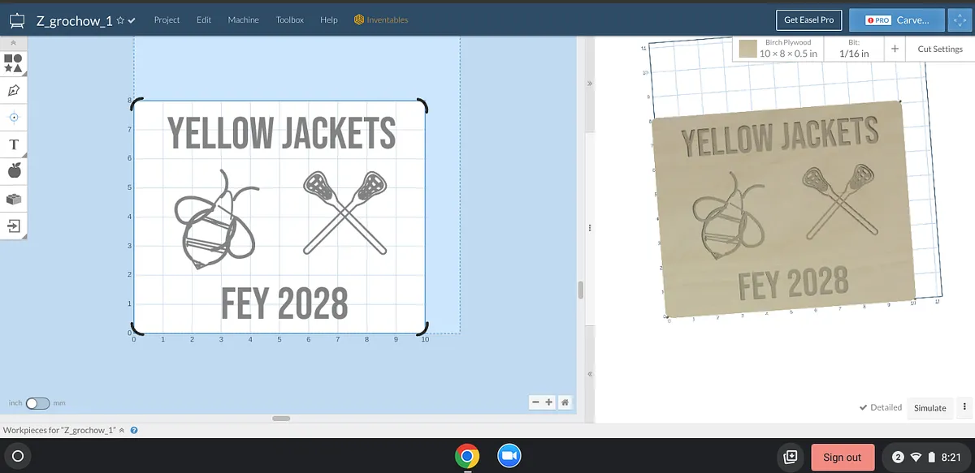Click the Get Easel Pro button
Screen dimensions: 975x473
click(808, 19)
